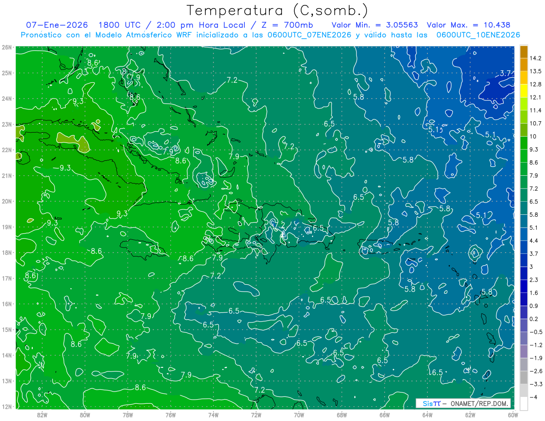Click the dark blue swatch between 2.3 and 3

[x=524, y=273]
